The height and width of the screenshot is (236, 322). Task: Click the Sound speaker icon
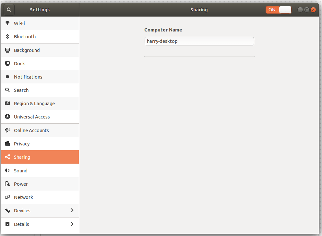pyautogui.click(x=7, y=171)
